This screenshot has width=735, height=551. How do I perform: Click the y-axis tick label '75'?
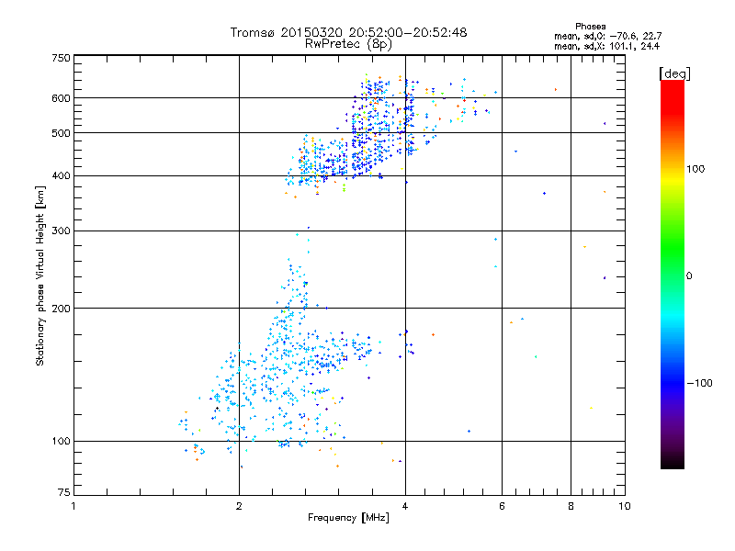(x=64, y=492)
